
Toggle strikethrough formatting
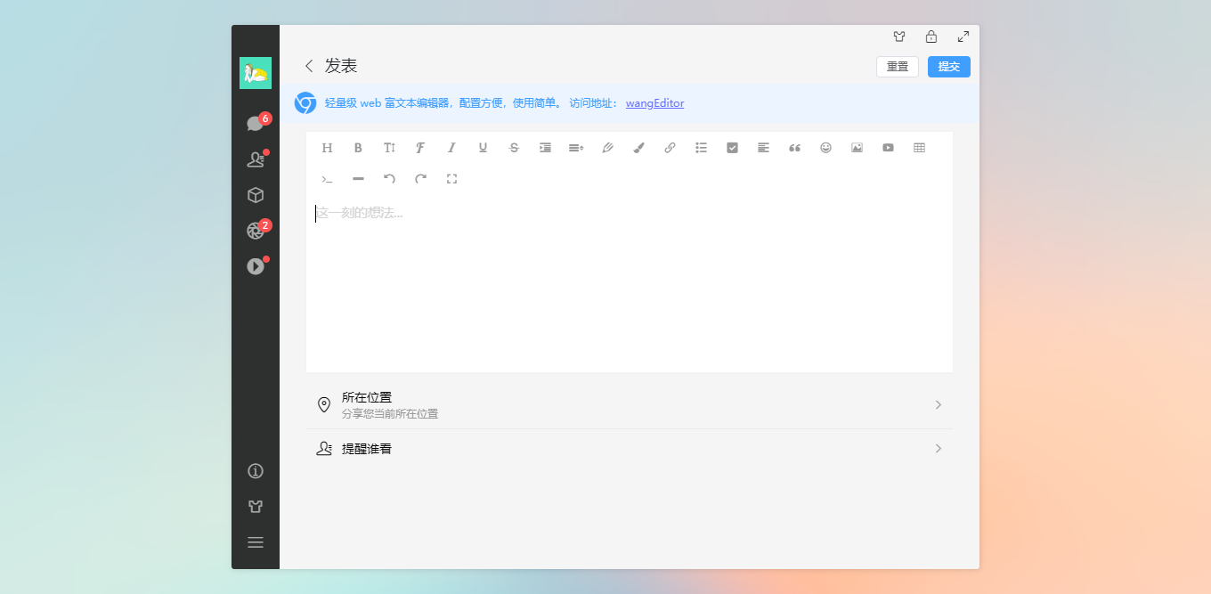tap(514, 148)
